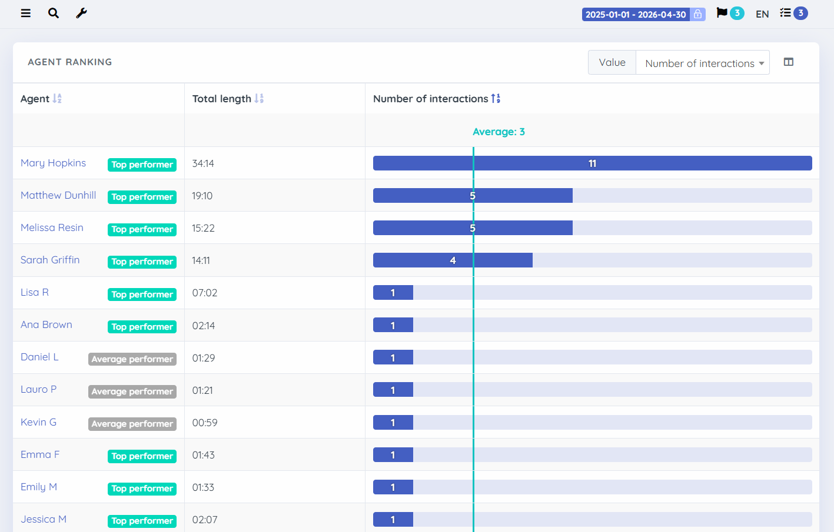Open the wrench settings tool
Screen dimensions: 834x532
[81, 13]
